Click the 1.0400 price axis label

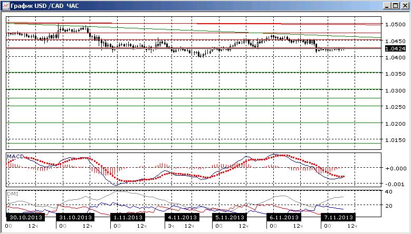tap(395, 57)
